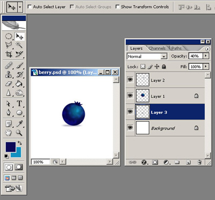Select the Sponge tool
This screenshot has width=215, height=200.
click(19, 93)
